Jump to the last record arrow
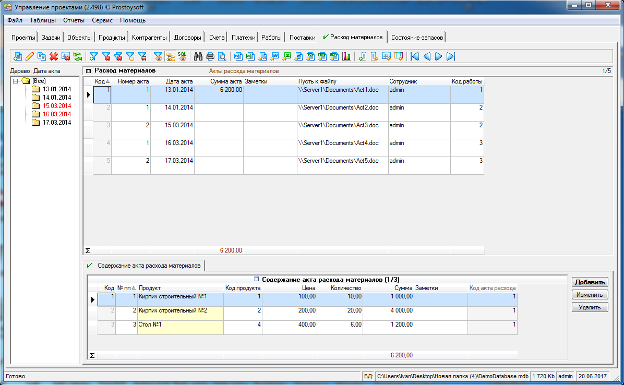Screen dimensions: 624x385 tap(450, 56)
